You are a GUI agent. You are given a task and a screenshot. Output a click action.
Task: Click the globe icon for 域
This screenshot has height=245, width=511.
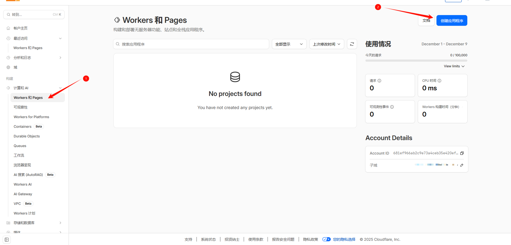click(8, 67)
